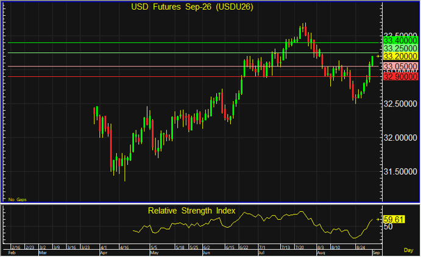Click the Day interval label

[x=408, y=250]
